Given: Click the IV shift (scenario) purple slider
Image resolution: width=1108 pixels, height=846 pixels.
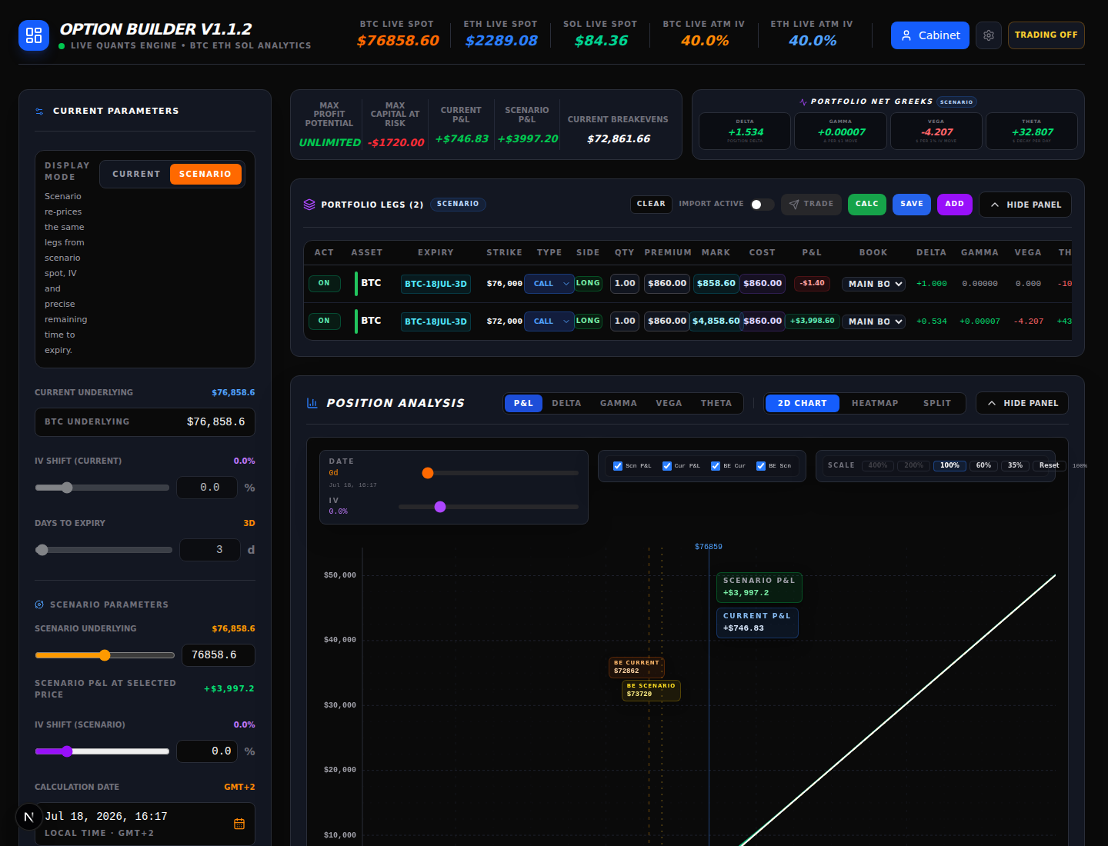Looking at the screenshot, I should coord(67,751).
